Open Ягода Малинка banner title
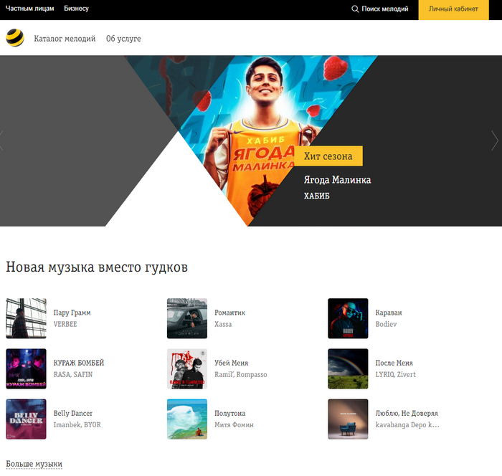 point(338,180)
